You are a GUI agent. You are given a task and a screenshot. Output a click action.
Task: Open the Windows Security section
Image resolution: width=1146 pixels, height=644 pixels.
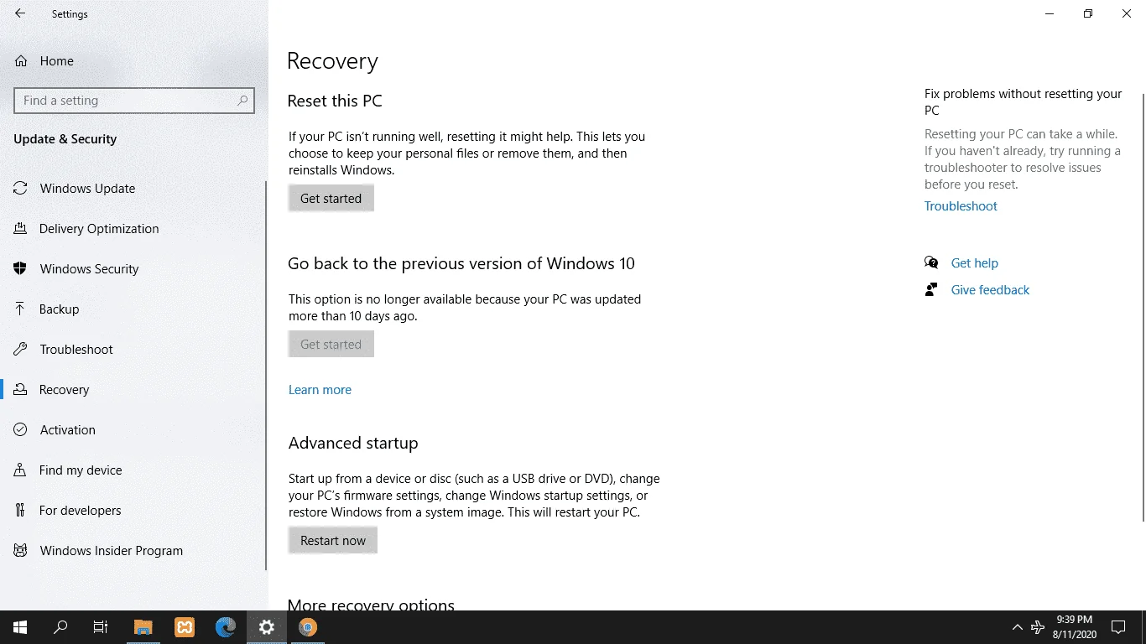[133, 269]
